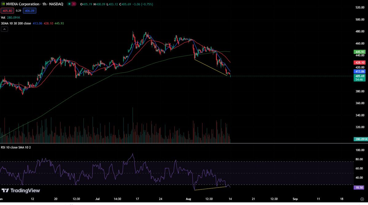The image size is (368, 205).
Task: Click the yellow divergence line on the RSI pane
Action: click(x=210, y=188)
